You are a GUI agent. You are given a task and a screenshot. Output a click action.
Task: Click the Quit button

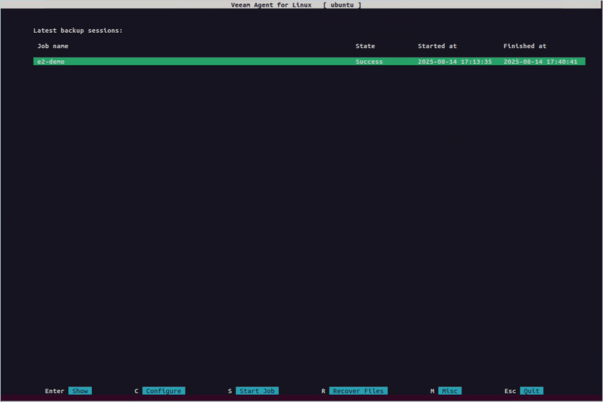click(531, 391)
